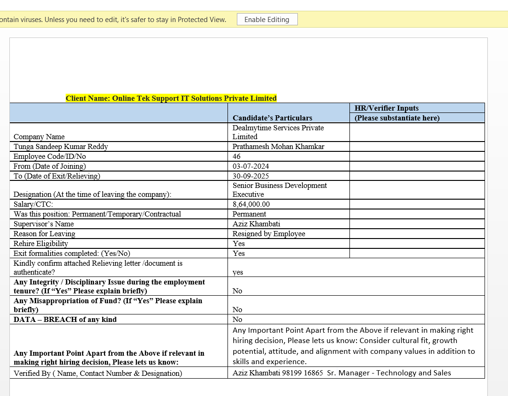
Task: Click the highlighted Client Name heading
Action: tap(171, 98)
